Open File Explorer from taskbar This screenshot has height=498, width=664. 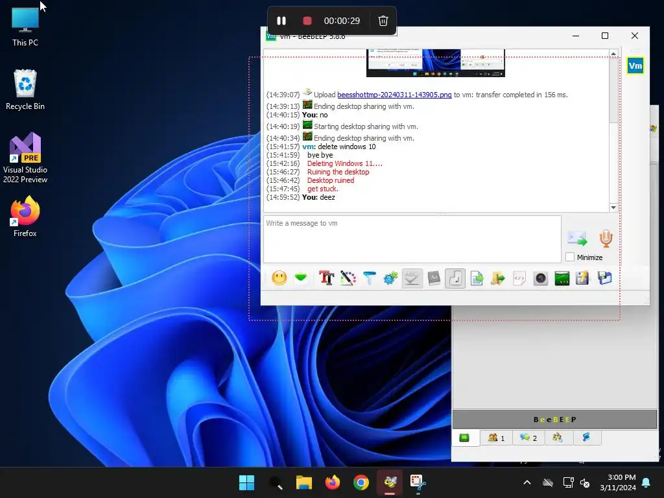click(303, 482)
